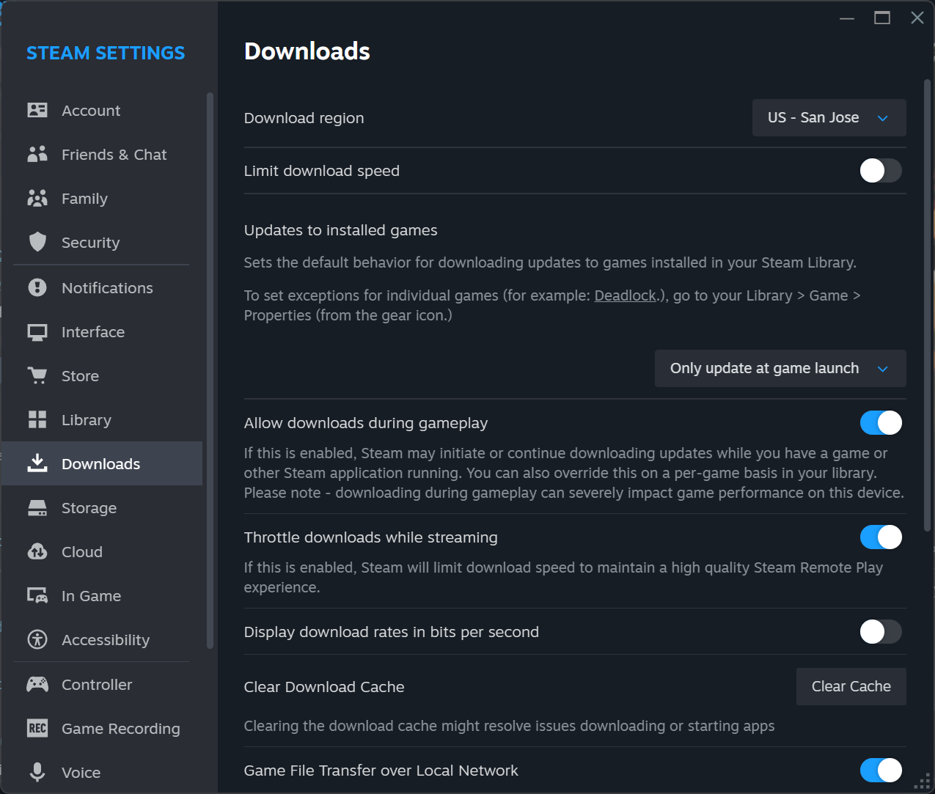Image resolution: width=935 pixels, height=794 pixels.
Task: Switch to Security settings
Action: pos(90,243)
